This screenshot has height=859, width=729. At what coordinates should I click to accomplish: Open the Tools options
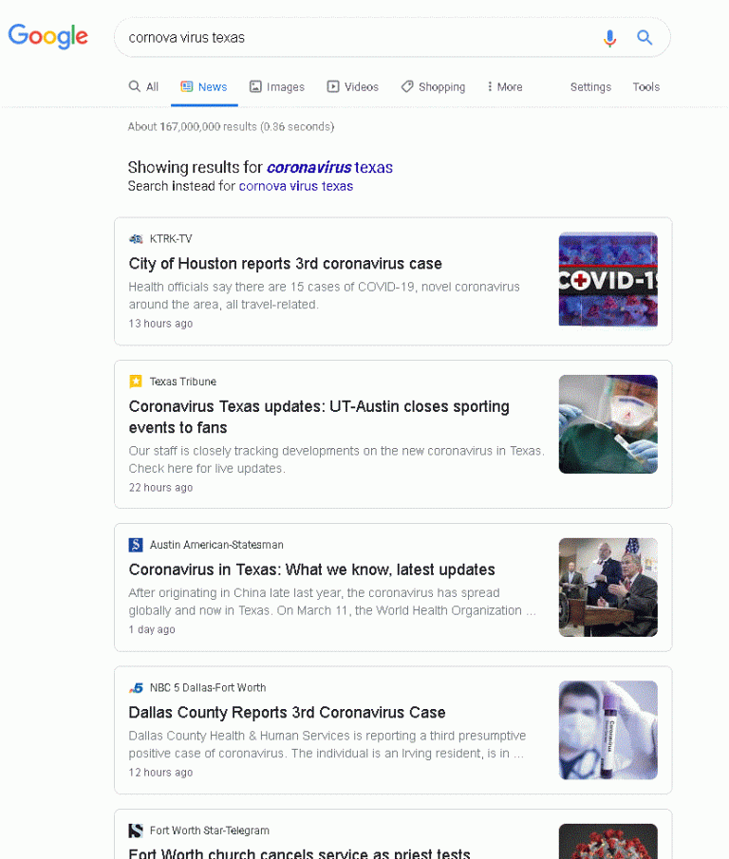point(645,86)
